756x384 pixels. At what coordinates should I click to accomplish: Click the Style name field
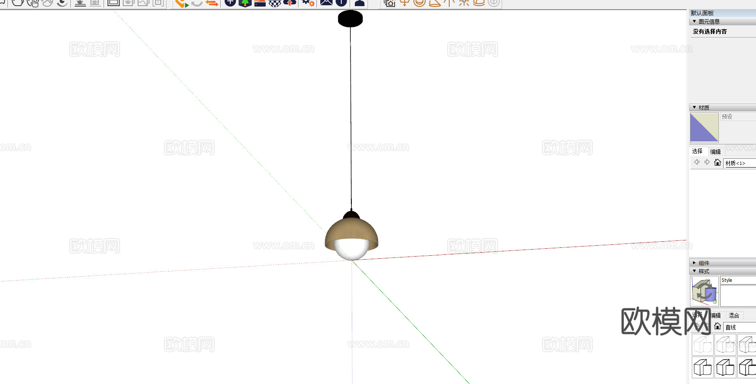pos(738,281)
